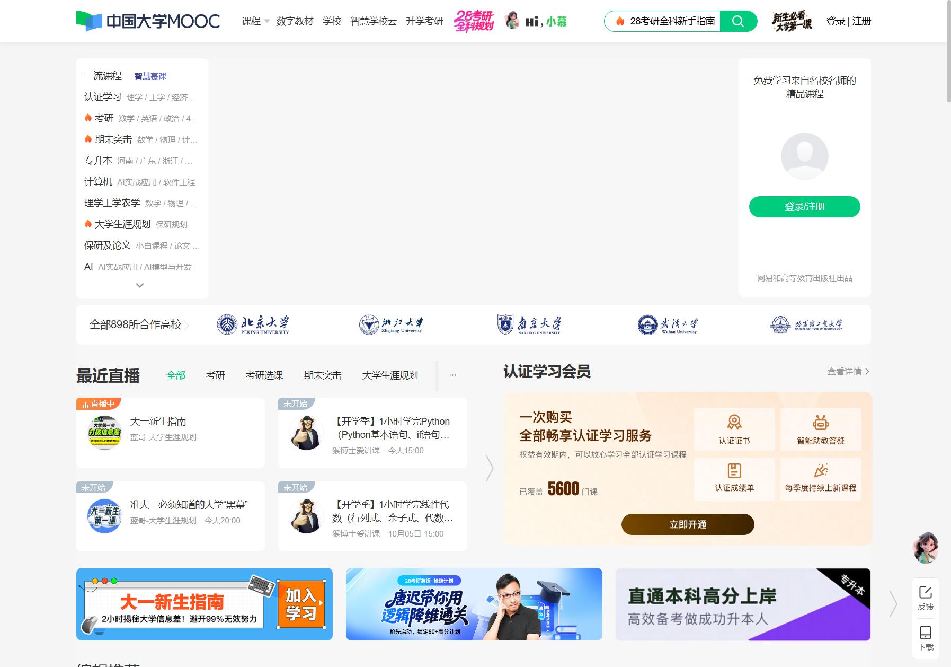
Task: Open the 浙江大学 logo
Action: [391, 324]
